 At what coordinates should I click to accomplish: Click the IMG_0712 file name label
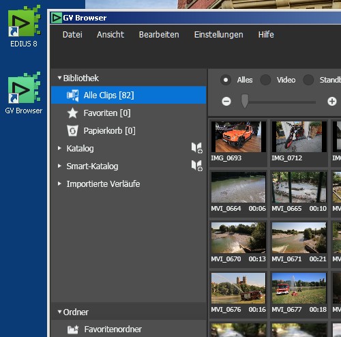coord(287,158)
